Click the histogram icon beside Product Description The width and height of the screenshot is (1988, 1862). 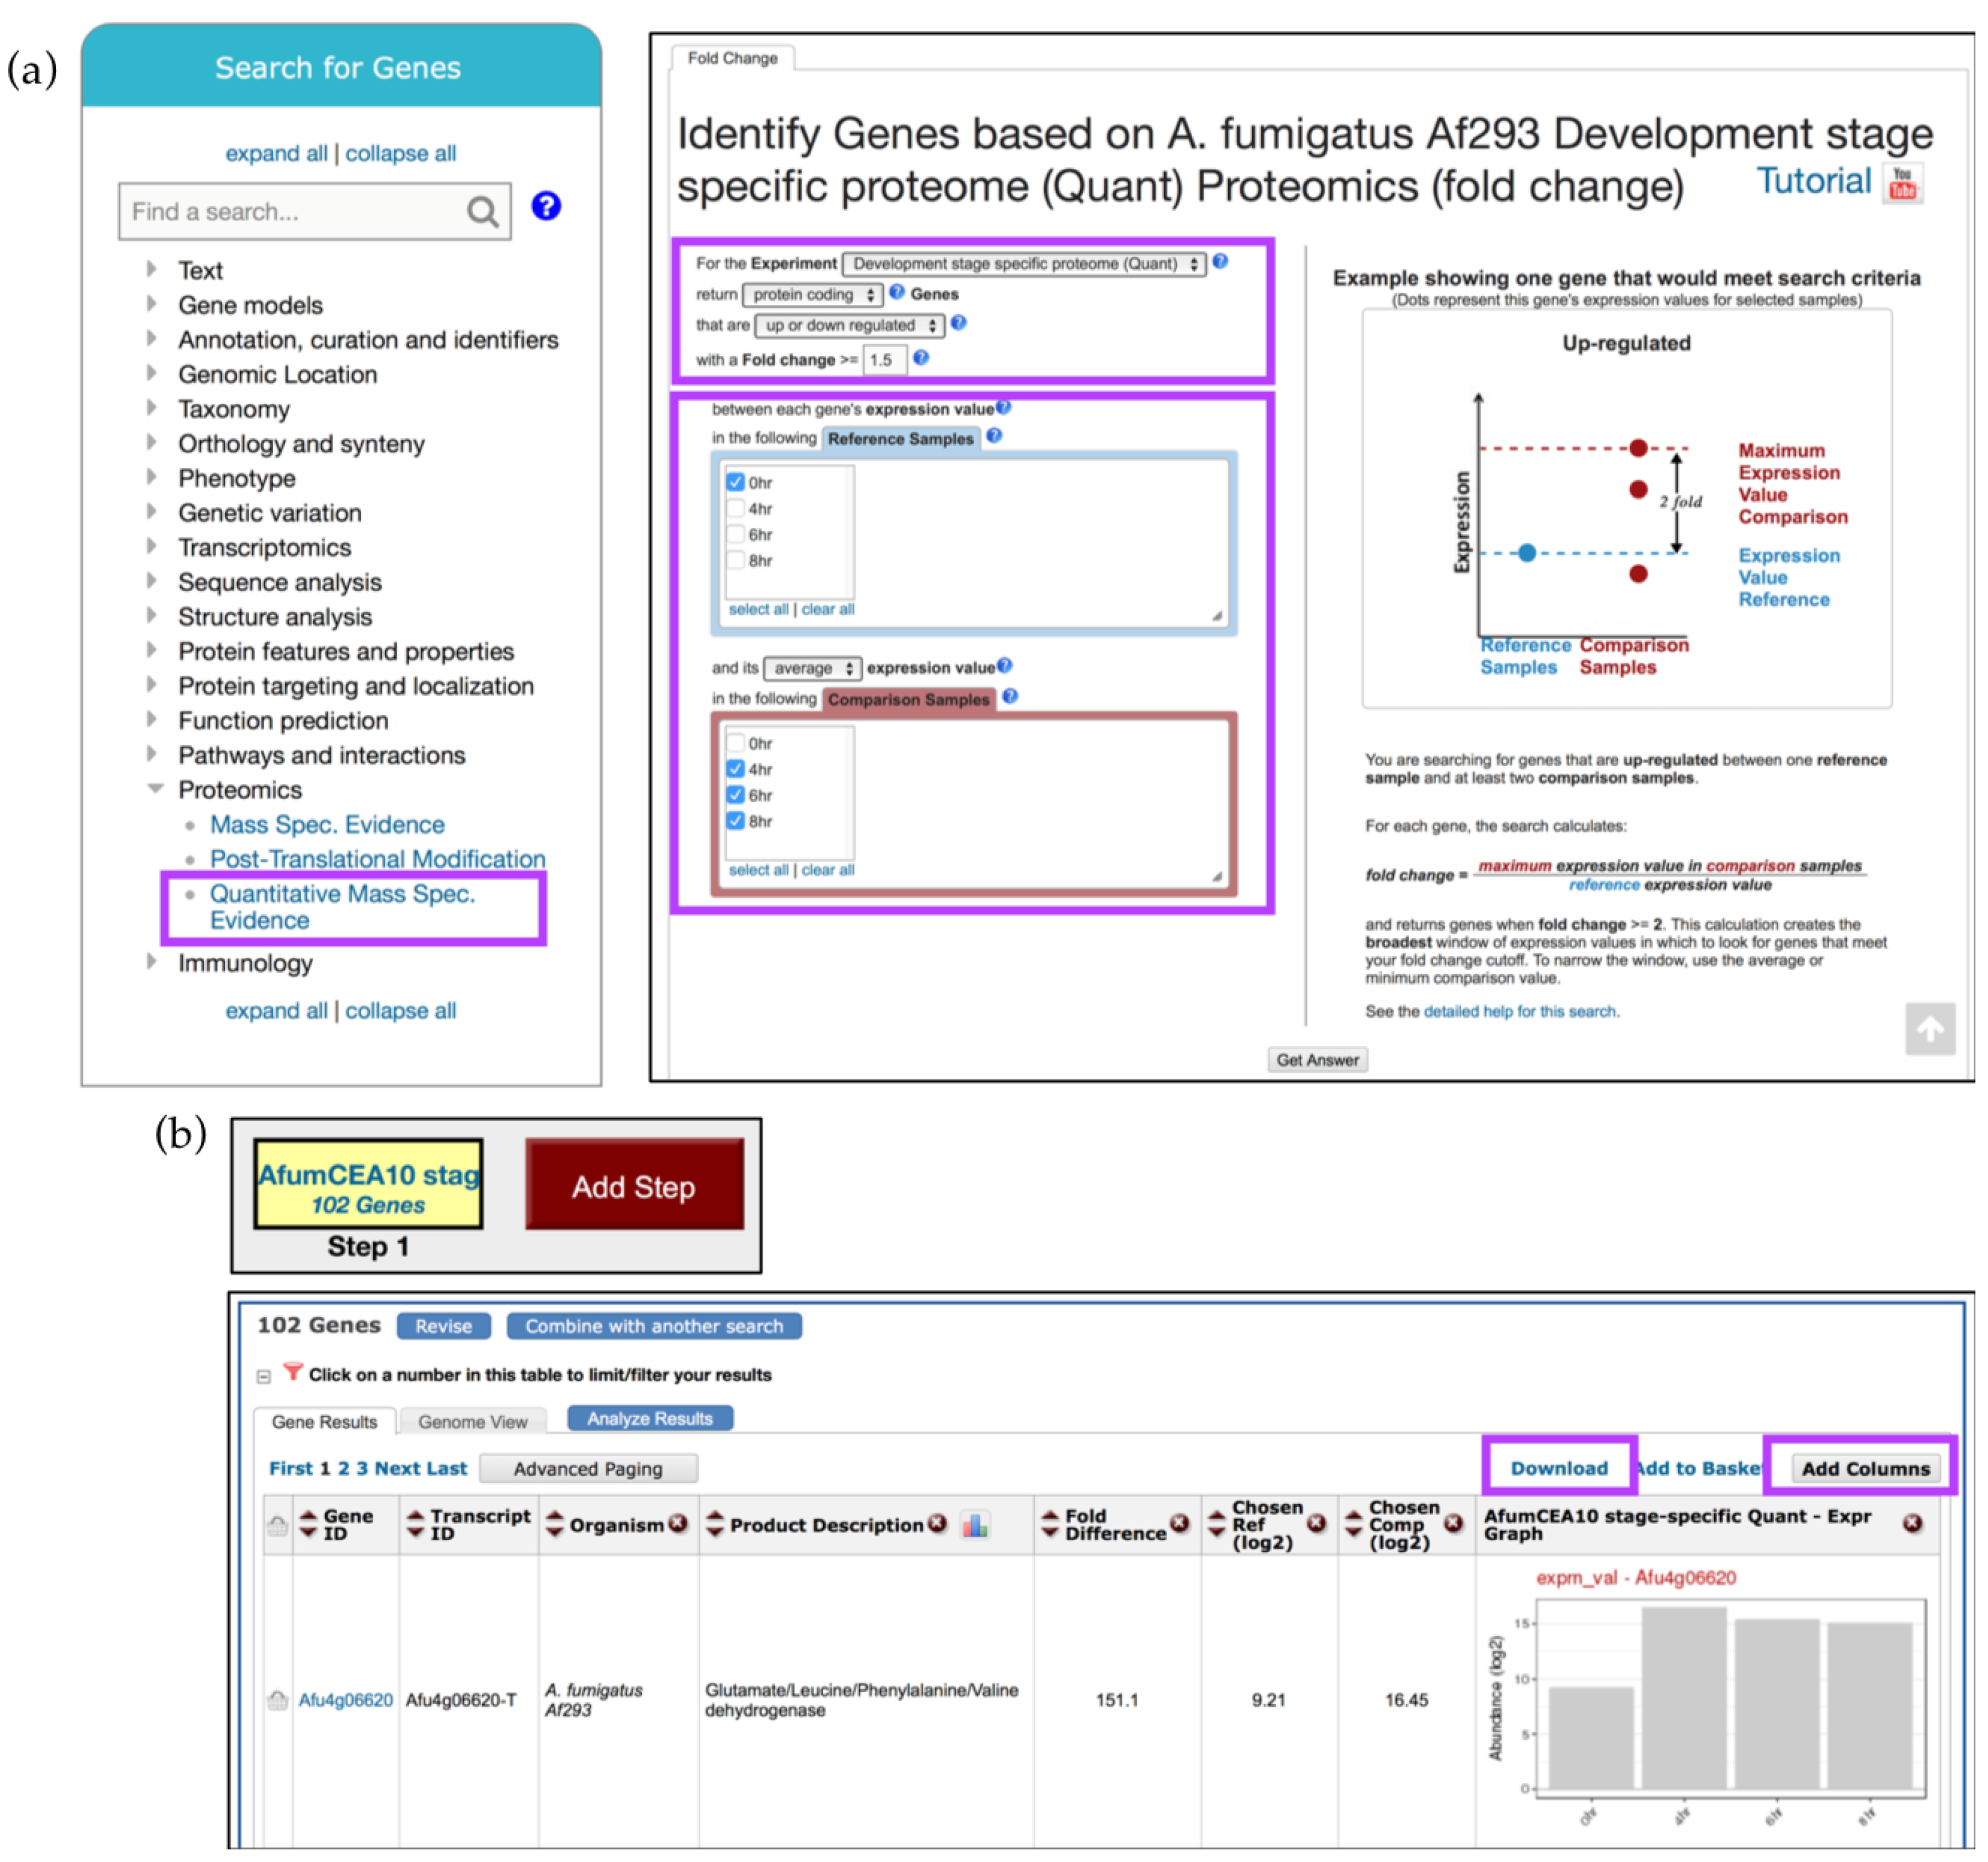click(x=974, y=1525)
